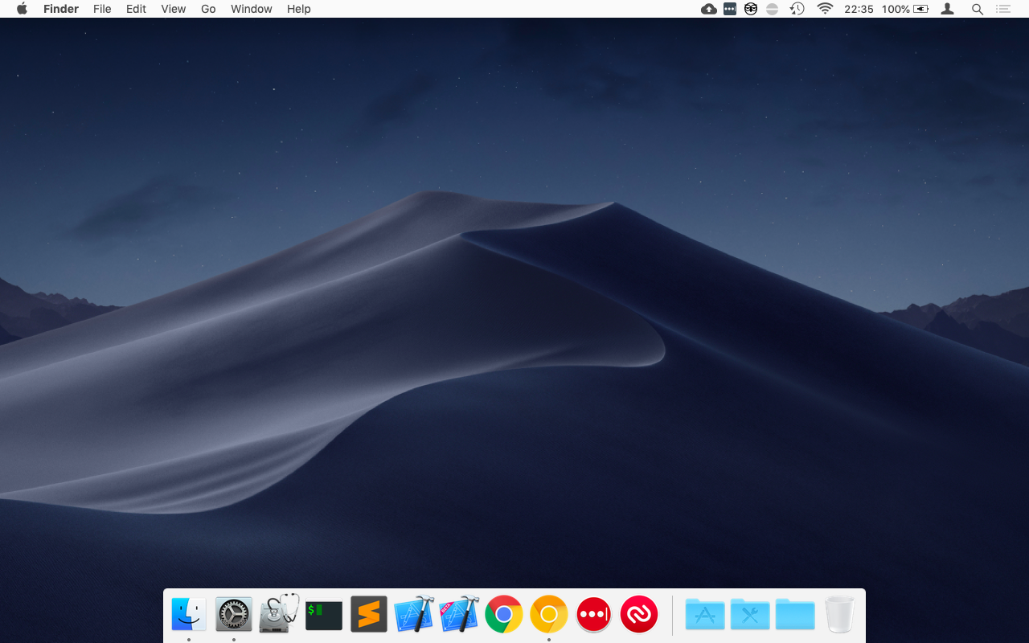Launch System Preferences from the Dock
Screen dimensions: 1029x643
tap(234, 615)
